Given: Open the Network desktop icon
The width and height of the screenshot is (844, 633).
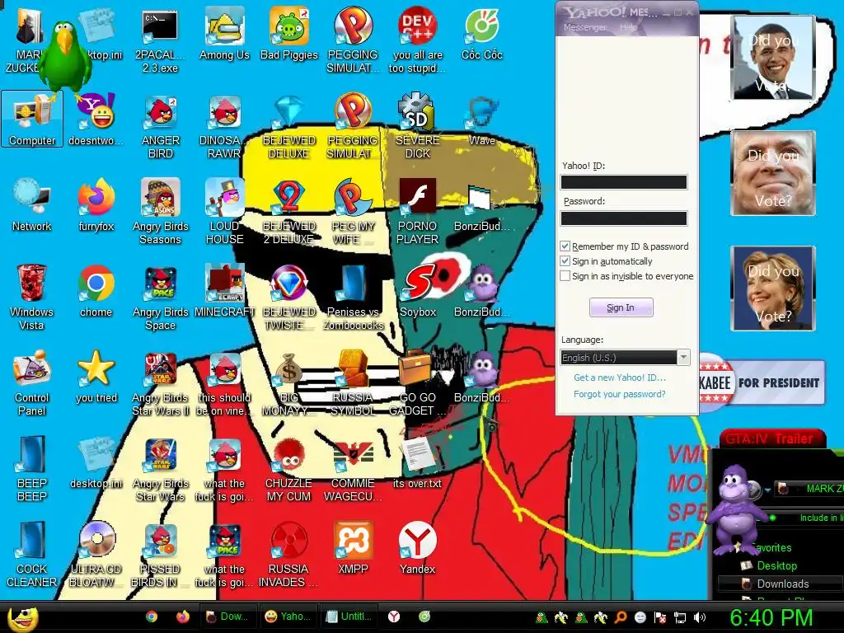Looking at the screenshot, I should pos(32,205).
